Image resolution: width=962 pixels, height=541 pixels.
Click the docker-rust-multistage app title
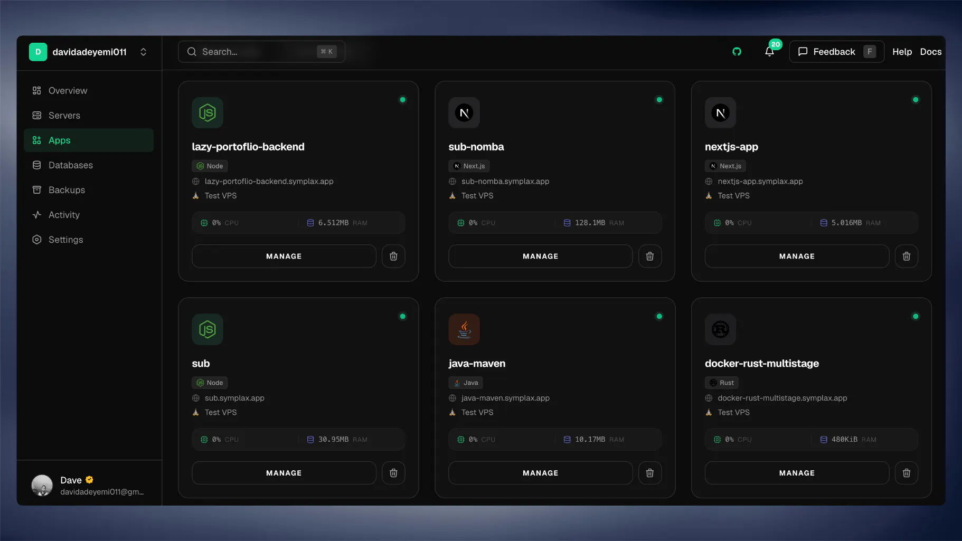tap(762, 364)
